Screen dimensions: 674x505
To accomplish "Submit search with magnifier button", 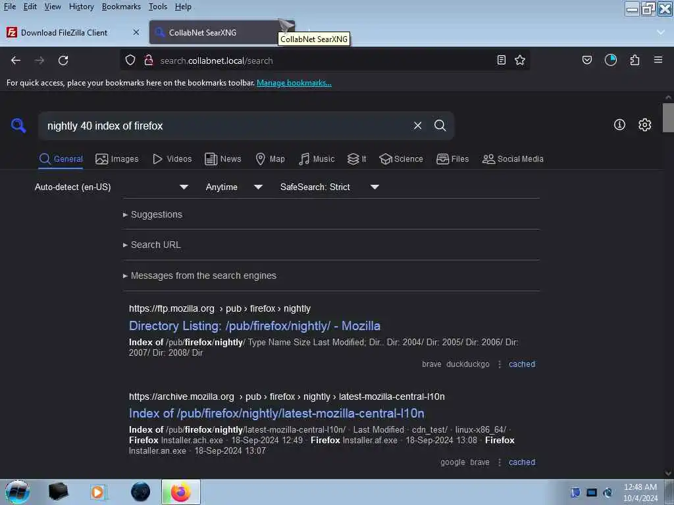I will coord(440,126).
